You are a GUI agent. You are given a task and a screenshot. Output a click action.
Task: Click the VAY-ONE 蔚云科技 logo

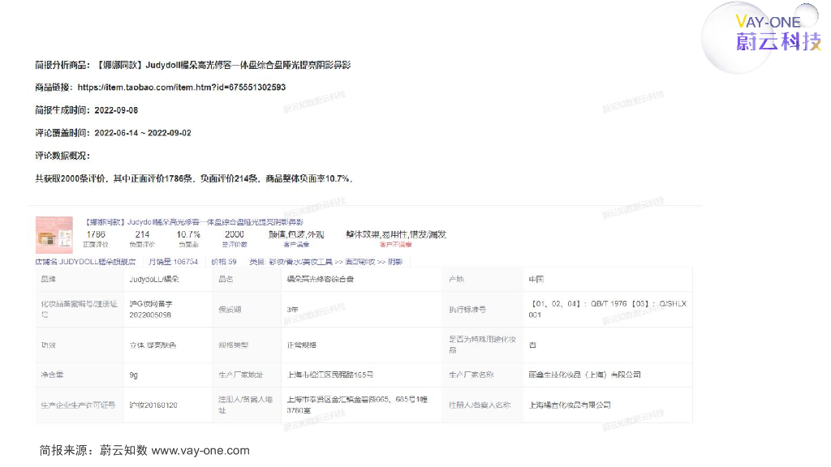[762, 37]
